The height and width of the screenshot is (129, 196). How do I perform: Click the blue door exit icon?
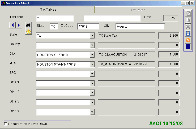[x=188, y=47]
